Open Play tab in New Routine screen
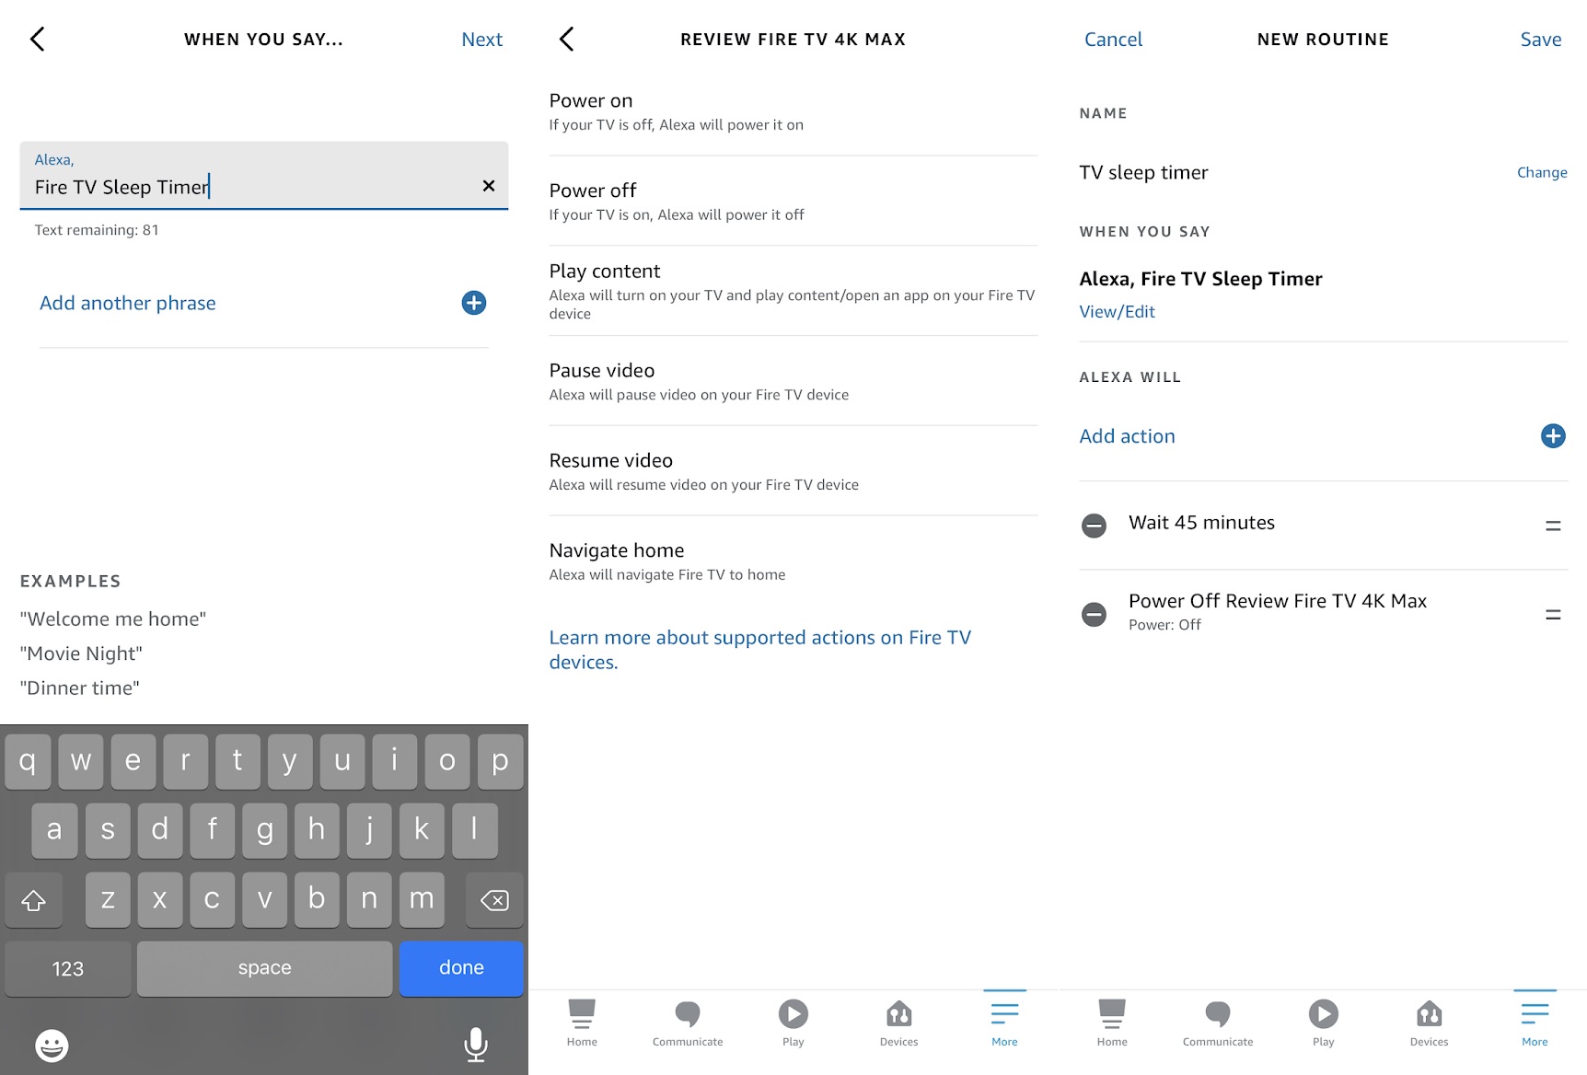1587x1075 pixels. pyautogui.click(x=1323, y=1023)
